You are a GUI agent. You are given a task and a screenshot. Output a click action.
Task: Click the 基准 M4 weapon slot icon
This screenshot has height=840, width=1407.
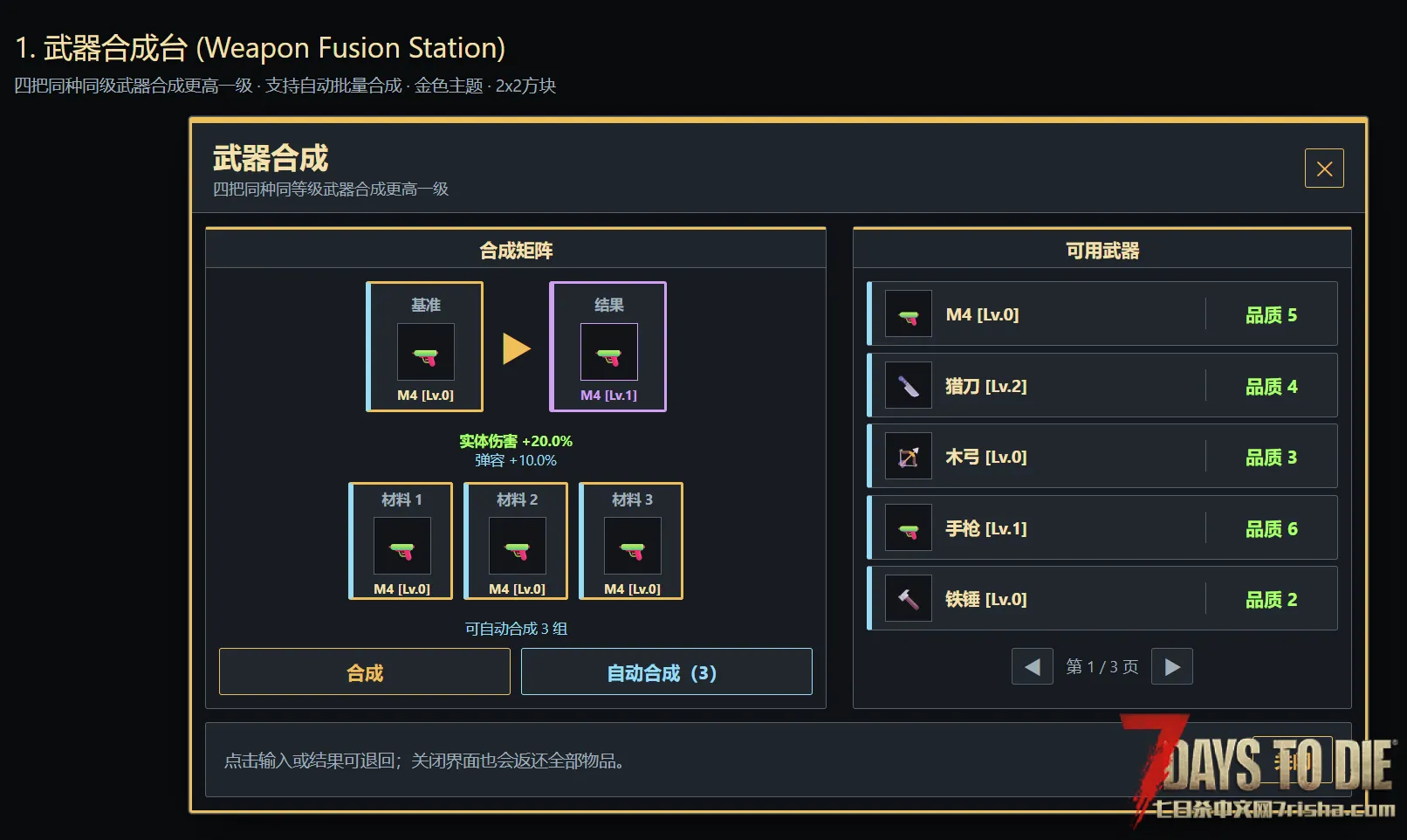[x=426, y=352]
